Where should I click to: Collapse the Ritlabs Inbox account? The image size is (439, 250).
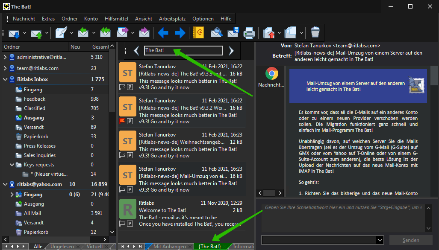[5, 79]
